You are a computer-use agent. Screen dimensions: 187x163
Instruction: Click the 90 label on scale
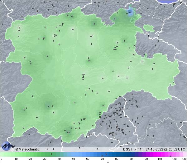pos(131,159)
